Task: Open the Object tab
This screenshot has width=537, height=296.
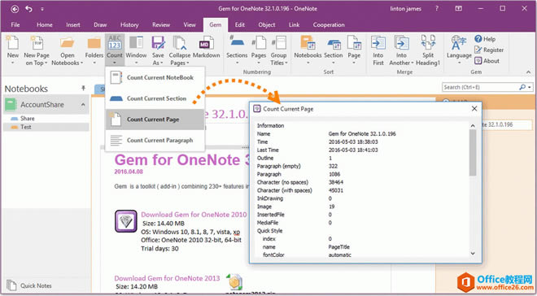Action: click(x=267, y=24)
